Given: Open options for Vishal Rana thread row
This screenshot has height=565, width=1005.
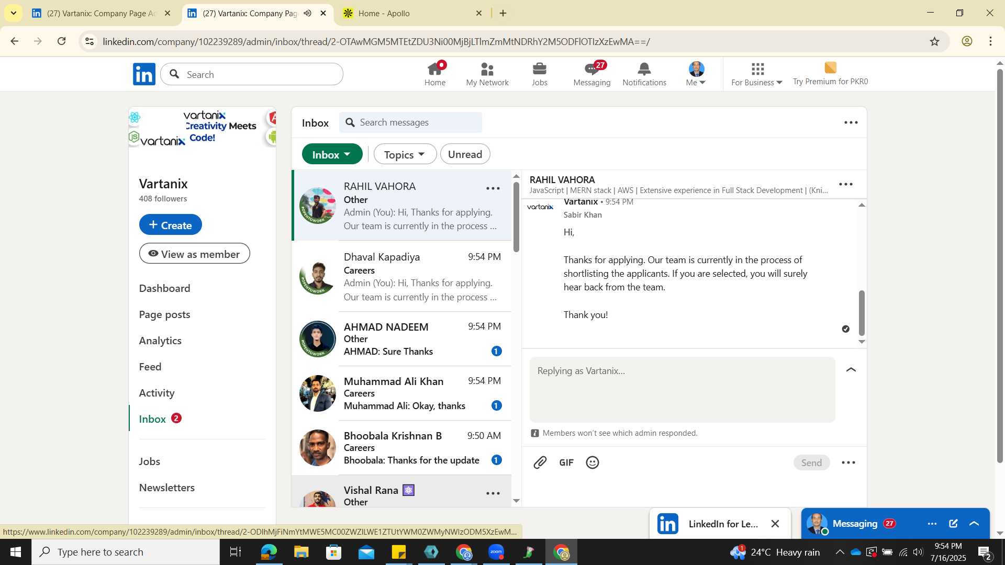Looking at the screenshot, I should point(493,493).
